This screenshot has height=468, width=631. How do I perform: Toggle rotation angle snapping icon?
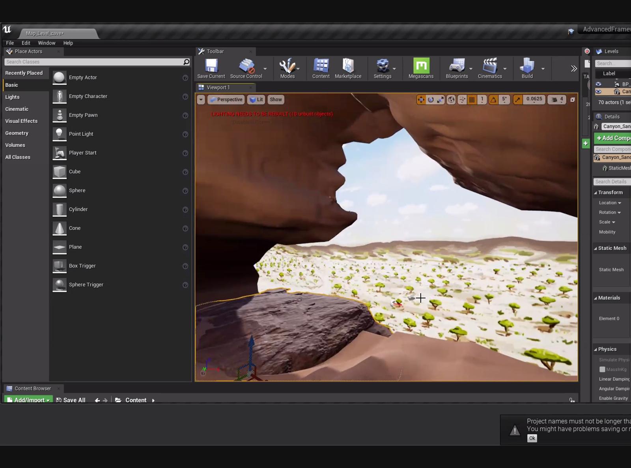tap(493, 100)
